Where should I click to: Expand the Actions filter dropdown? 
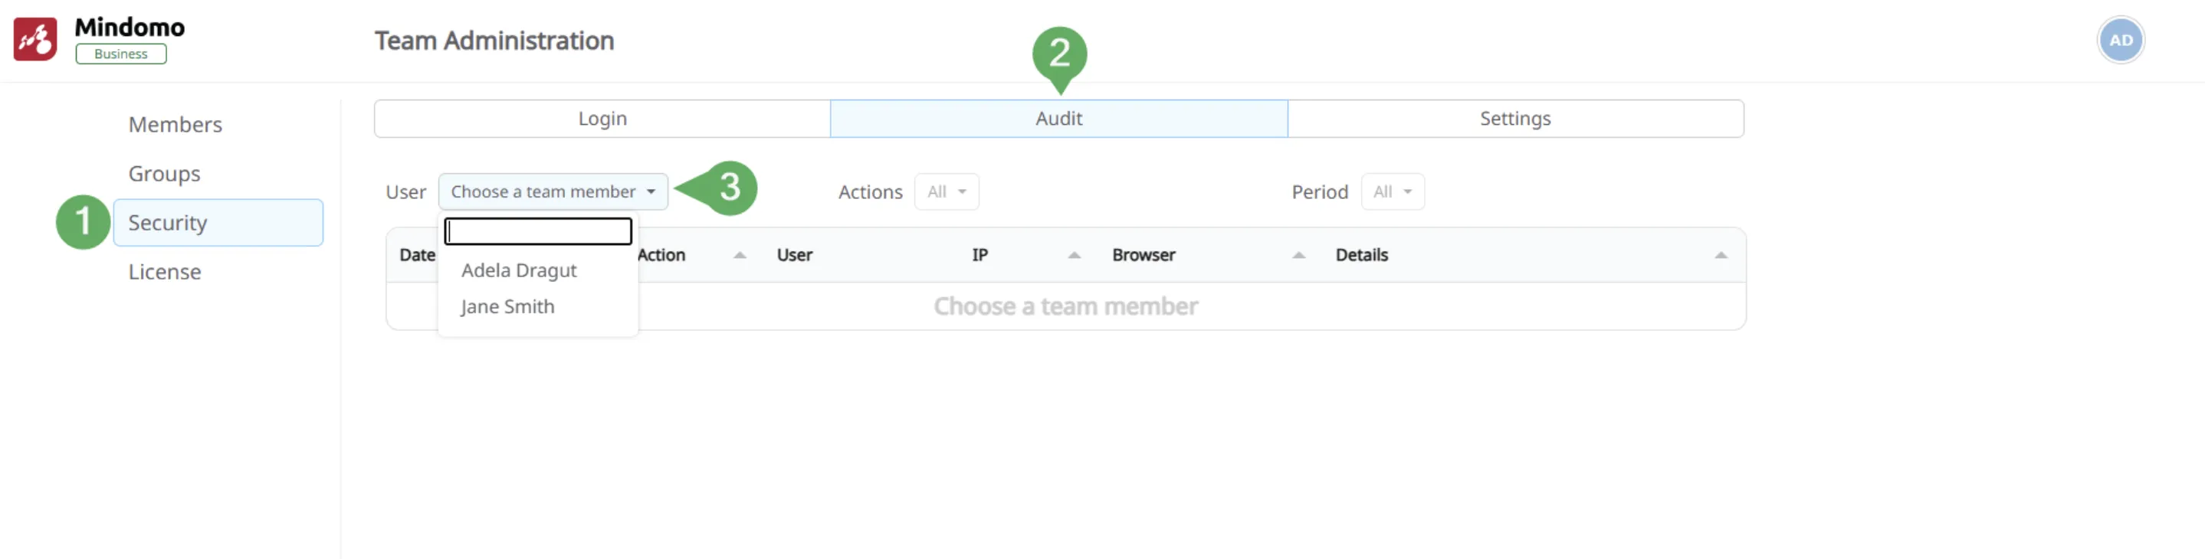946,192
